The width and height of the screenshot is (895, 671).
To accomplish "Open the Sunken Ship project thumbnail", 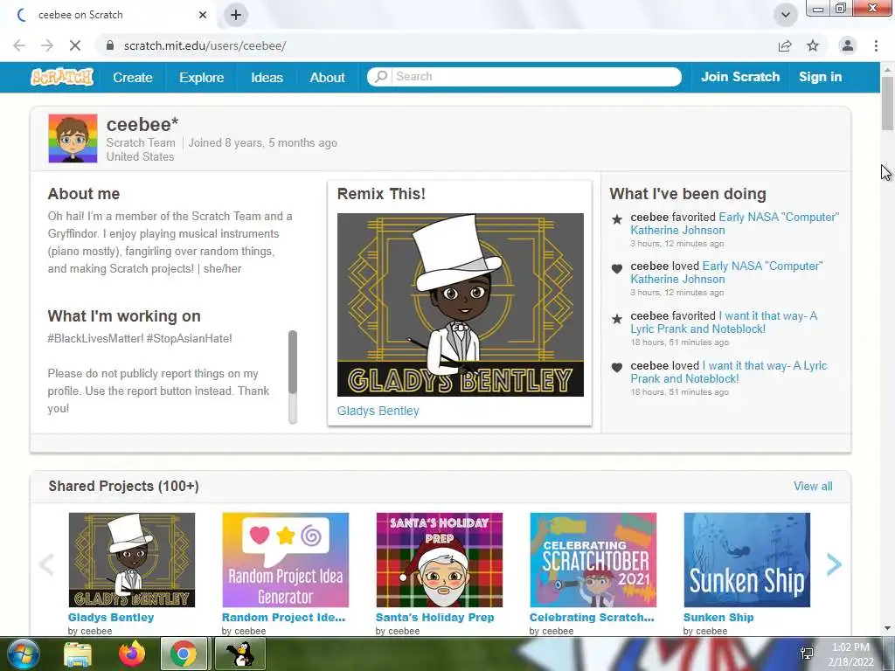I will 746,560.
